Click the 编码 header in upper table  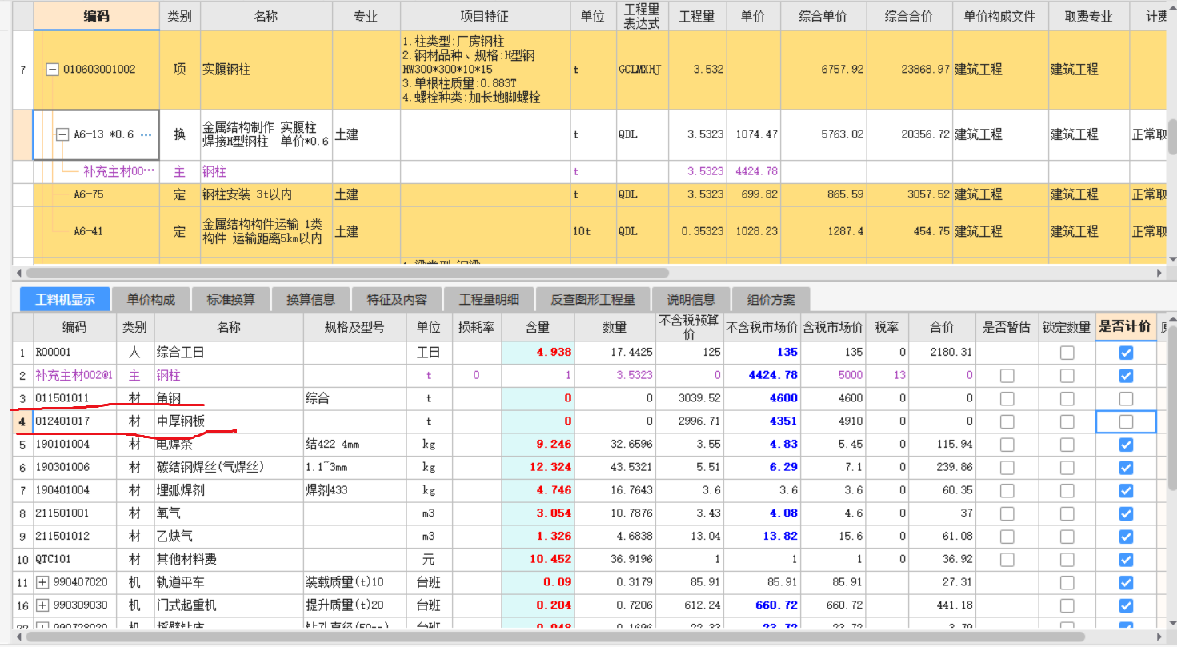pyautogui.click(x=97, y=17)
